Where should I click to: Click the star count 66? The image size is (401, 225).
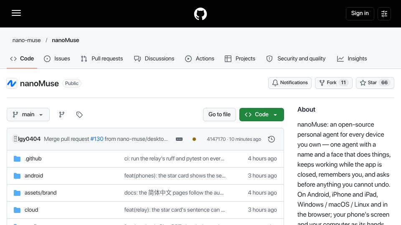pos(384,82)
